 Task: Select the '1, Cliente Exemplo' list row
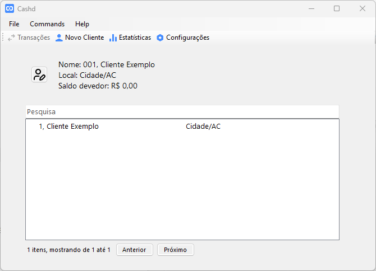[x=182, y=127]
